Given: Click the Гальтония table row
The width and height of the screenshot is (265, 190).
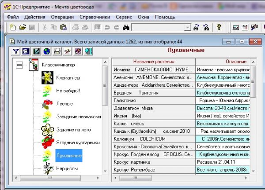Looking at the screenshot, I should 154,100.
